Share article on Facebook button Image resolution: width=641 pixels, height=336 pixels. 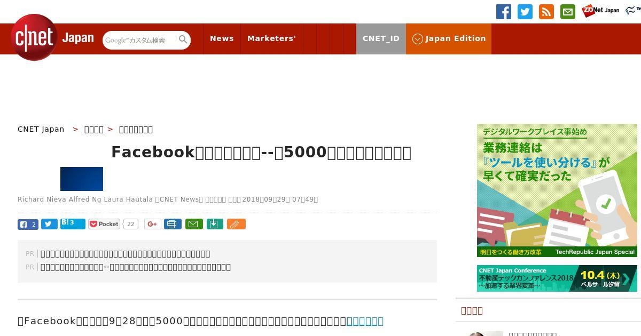pyautogui.click(x=28, y=225)
